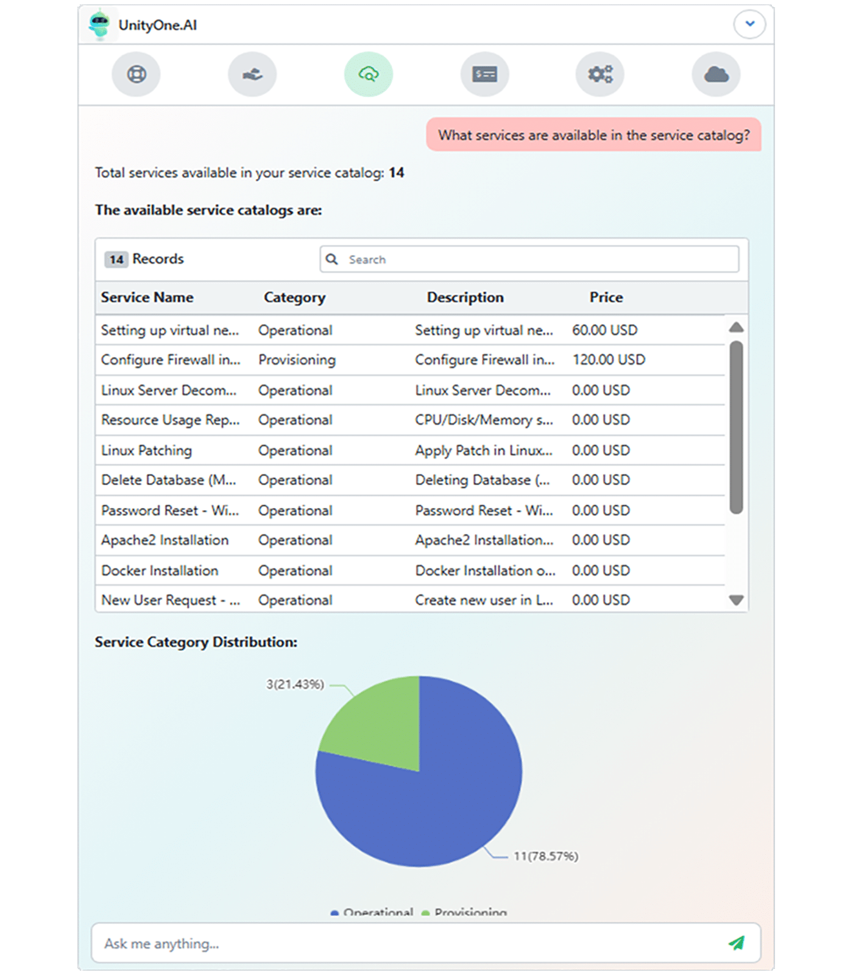Sort by the Service Name column header

147,297
